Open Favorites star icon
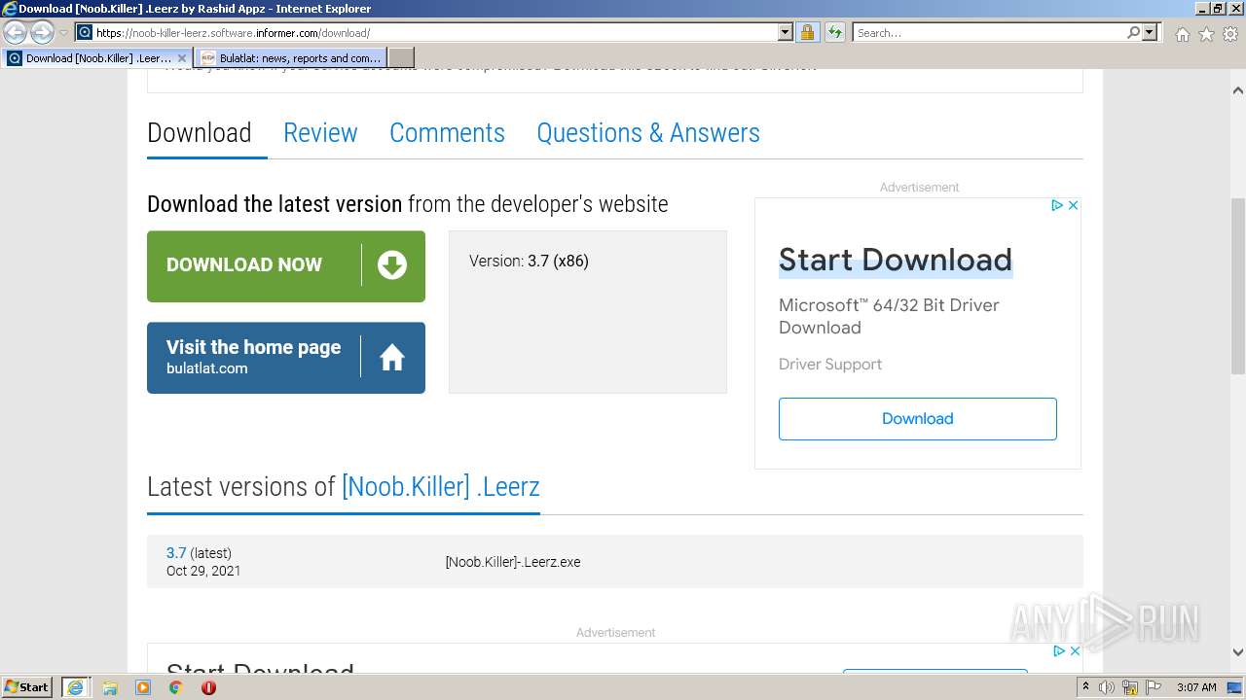 [x=1206, y=34]
